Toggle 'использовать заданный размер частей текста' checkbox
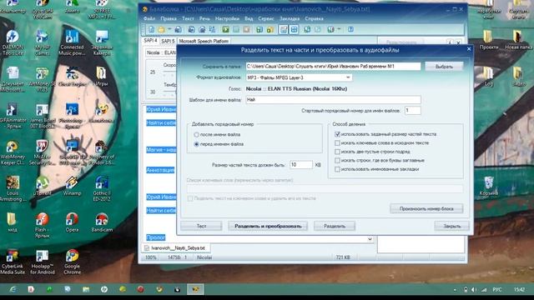 (337, 134)
